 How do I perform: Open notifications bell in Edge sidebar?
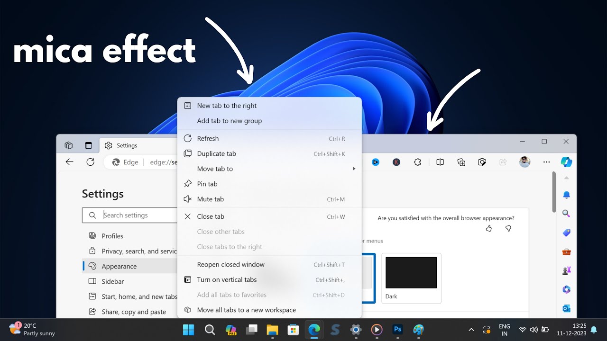(x=566, y=195)
